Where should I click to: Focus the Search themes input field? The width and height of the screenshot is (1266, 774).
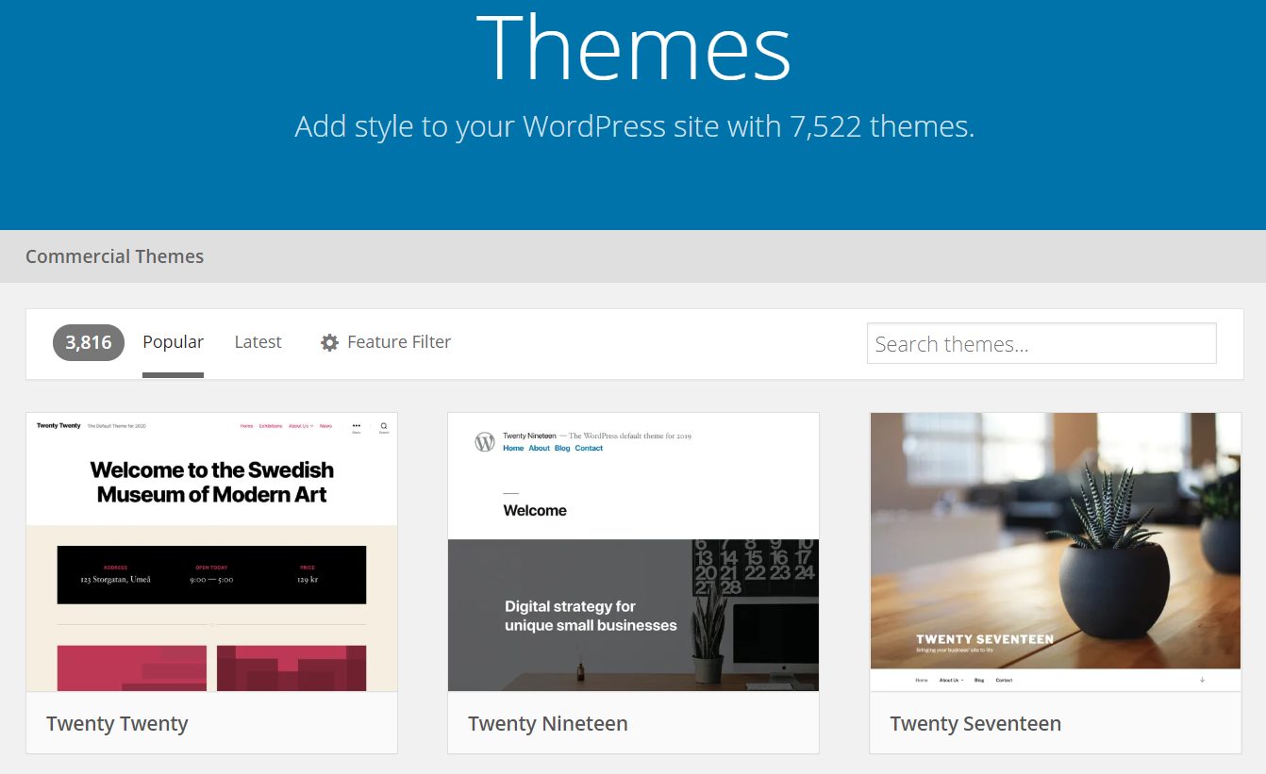pyautogui.click(x=1041, y=344)
